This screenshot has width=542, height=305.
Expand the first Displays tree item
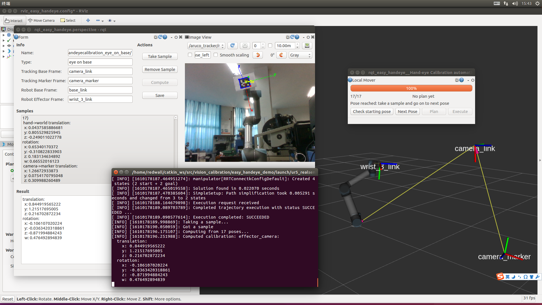coord(4,35)
